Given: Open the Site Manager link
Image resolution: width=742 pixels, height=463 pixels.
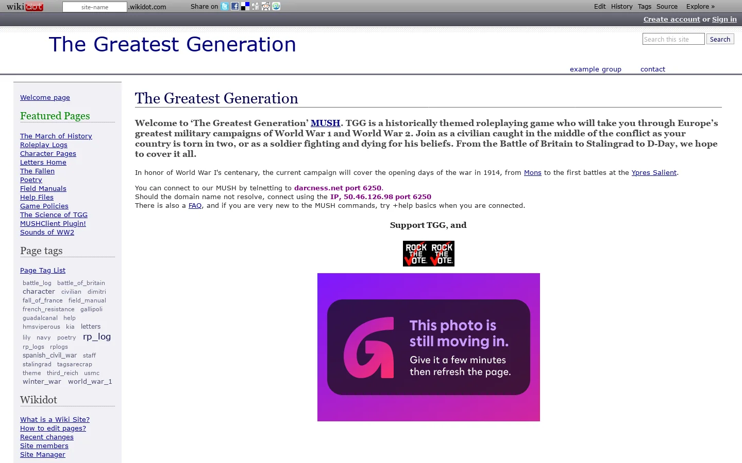Looking at the screenshot, I should 43,455.
